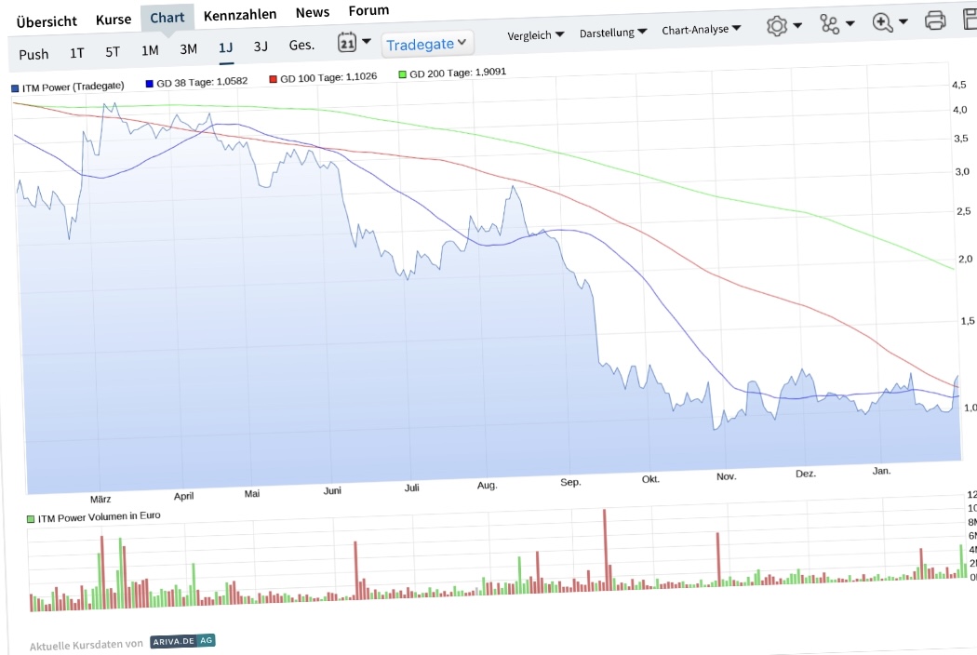The image size is (977, 655).
Task: Click the 'Sep.' axis label
Action: point(570,482)
